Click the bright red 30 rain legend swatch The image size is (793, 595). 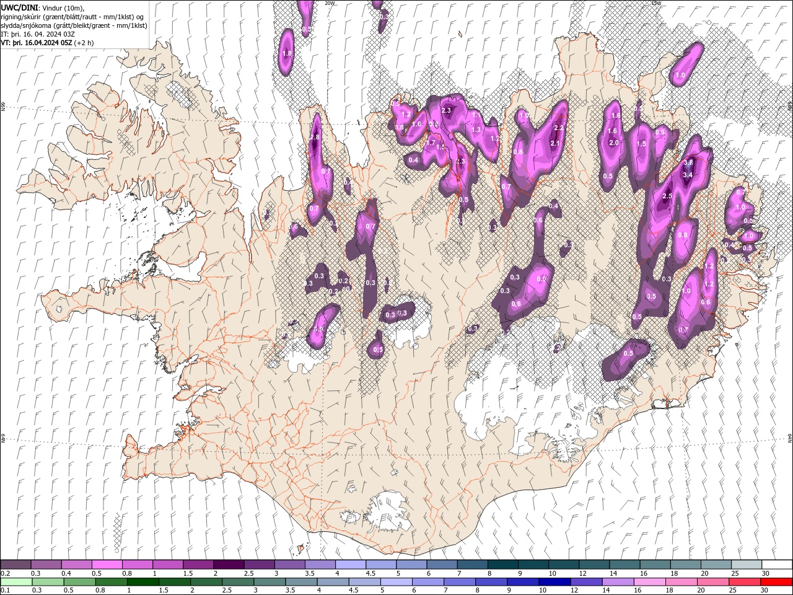tap(776, 582)
